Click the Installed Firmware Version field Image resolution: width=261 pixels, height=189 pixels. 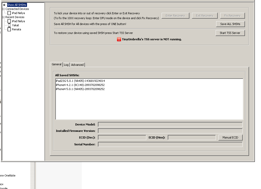[170, 131]
